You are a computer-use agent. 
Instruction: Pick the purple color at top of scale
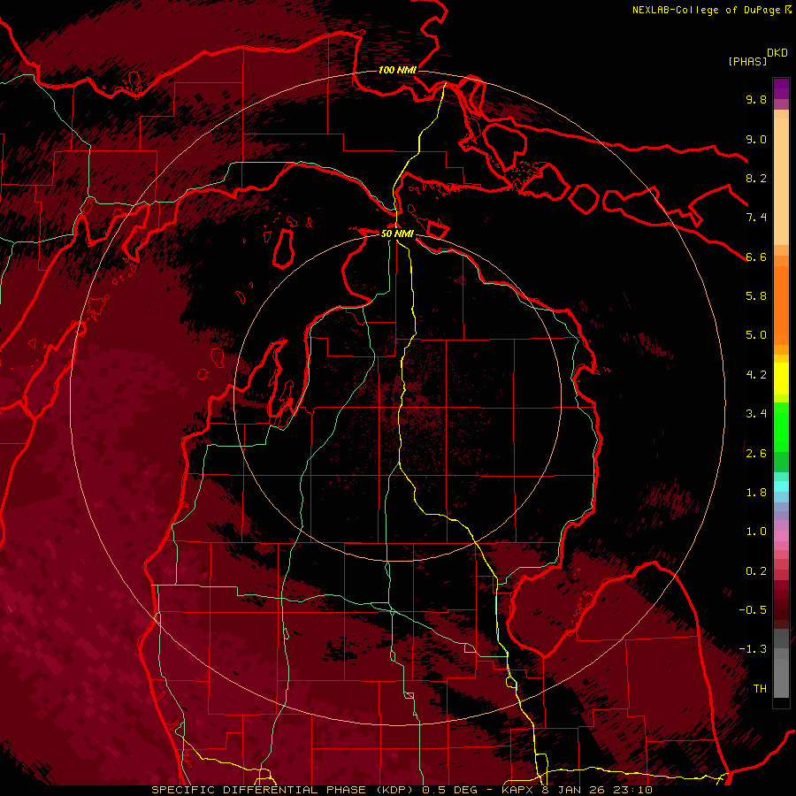point(781,88)
